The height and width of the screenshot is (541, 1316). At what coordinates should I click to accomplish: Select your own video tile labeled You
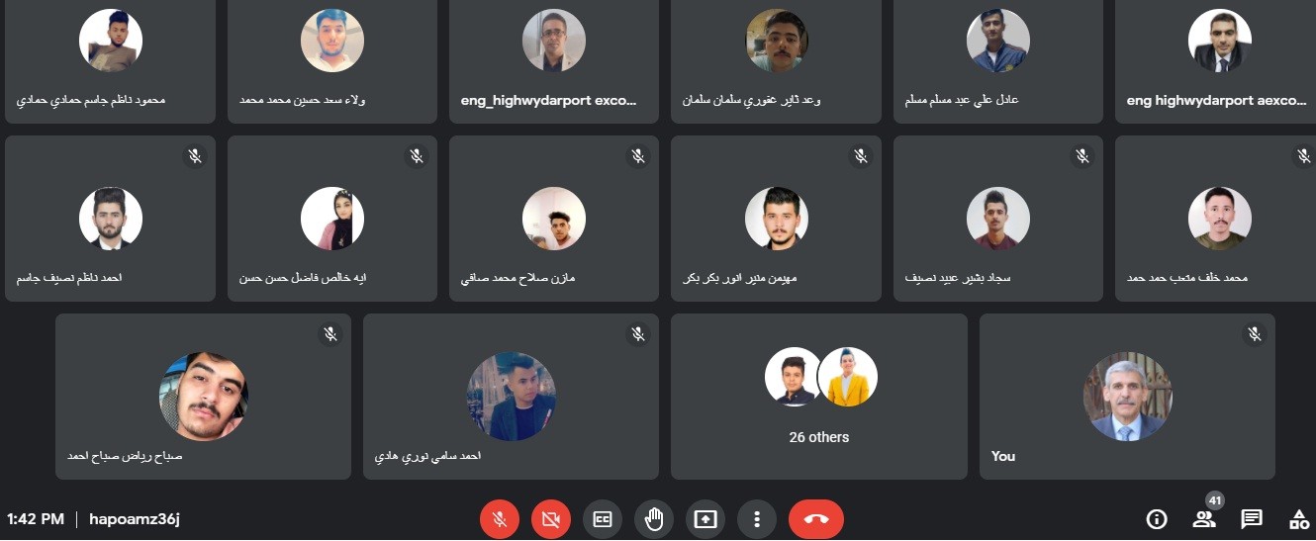click(x=1127, y=397)
